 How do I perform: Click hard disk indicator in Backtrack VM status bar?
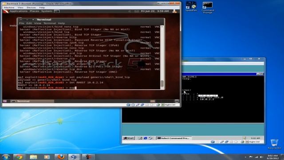128,105
